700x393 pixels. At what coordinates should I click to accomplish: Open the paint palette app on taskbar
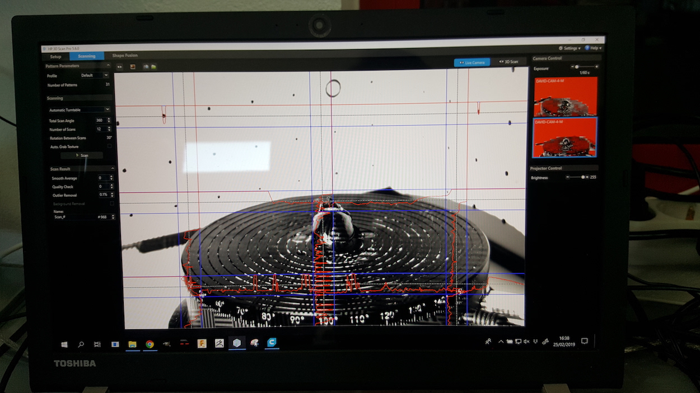coord(254,343)
